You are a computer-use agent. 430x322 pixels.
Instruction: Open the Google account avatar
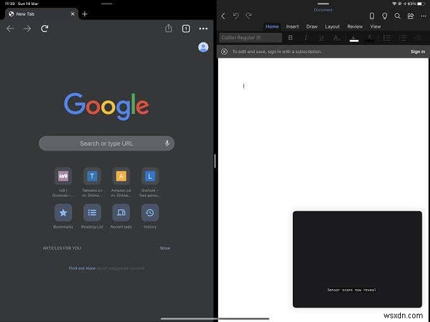point(203,47)
